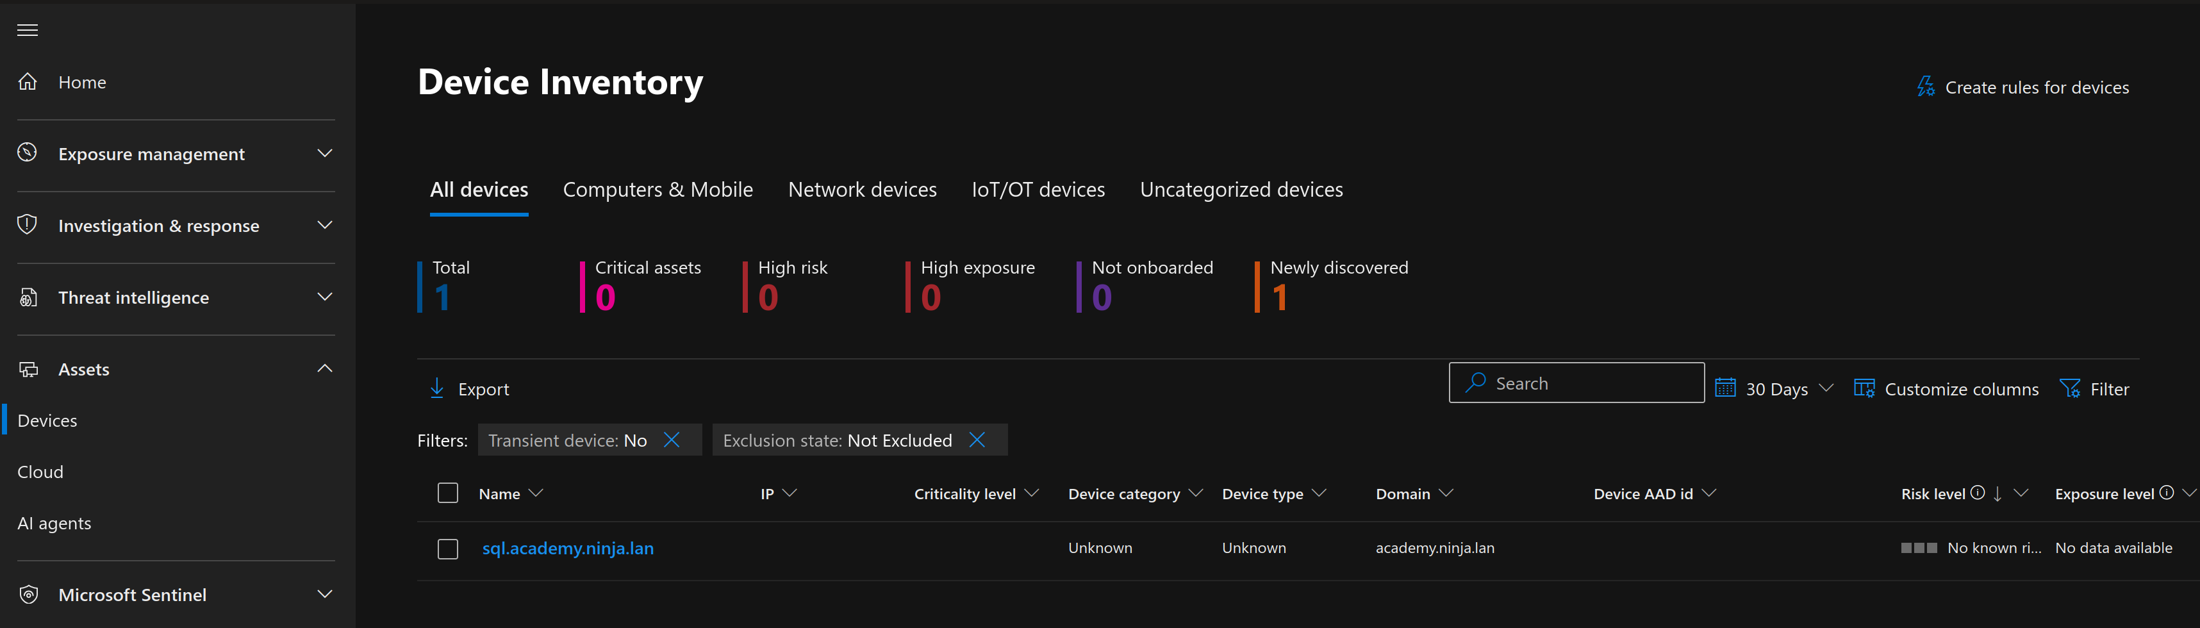Click the Export download arrow icon
The height and width of the screenshot is (628, 2200).
[x=436, y=389]
